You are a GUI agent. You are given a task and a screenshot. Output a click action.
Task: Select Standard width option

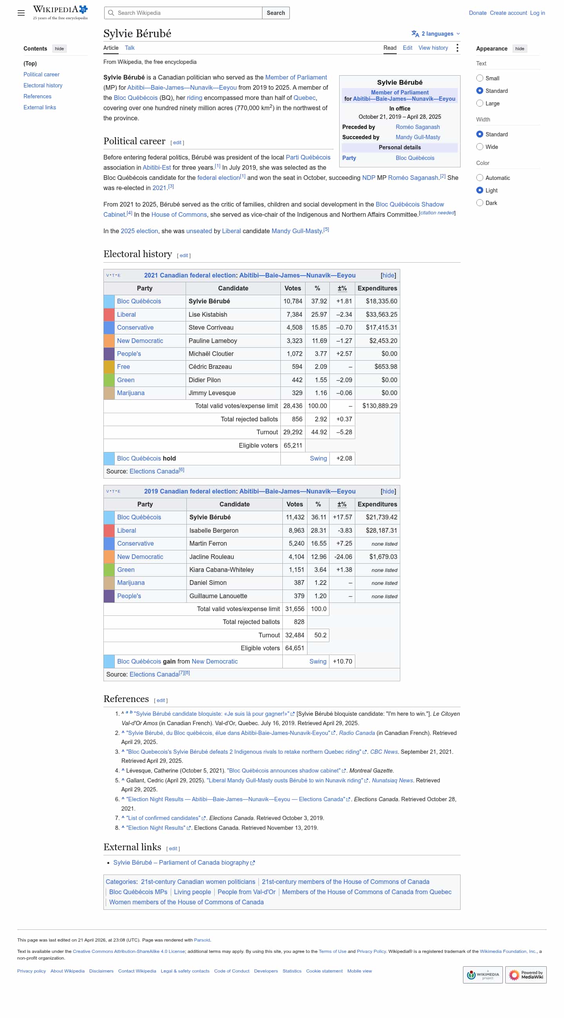479,134
